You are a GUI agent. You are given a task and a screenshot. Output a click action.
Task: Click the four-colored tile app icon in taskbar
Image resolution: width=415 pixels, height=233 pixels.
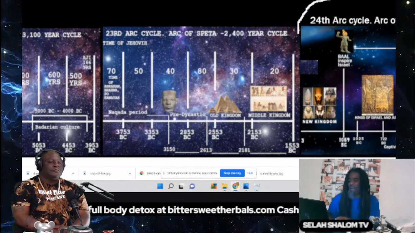click(x=214, y=186)
